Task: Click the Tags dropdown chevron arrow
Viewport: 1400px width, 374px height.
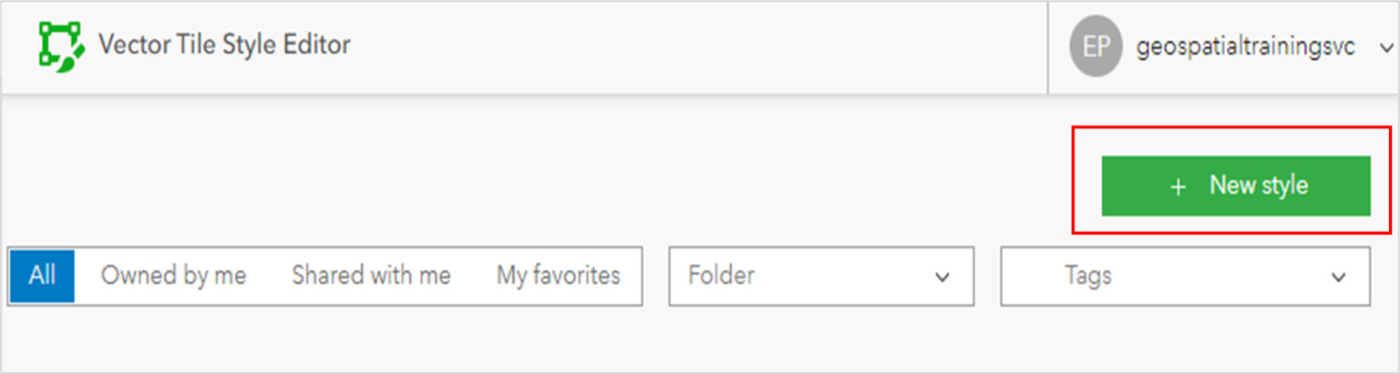Action: 1338,277
